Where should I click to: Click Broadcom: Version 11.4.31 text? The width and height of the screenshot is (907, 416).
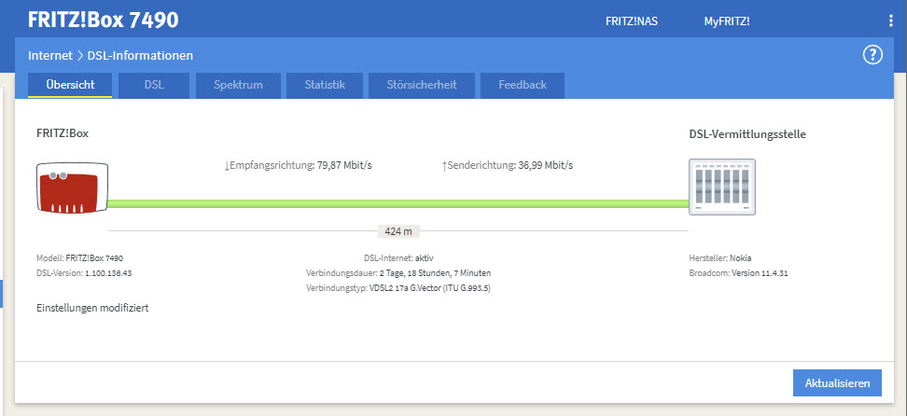738,273
